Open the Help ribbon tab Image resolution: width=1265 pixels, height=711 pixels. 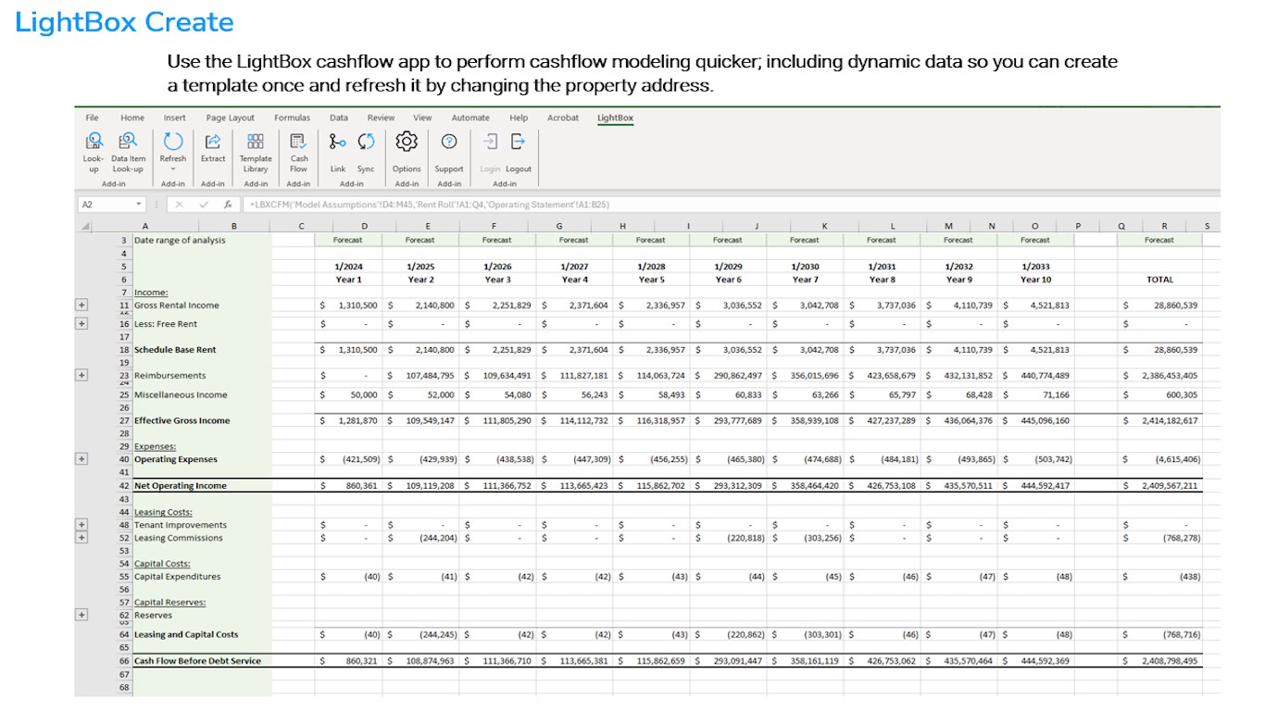pyautogui.click(x=519, y=118)
